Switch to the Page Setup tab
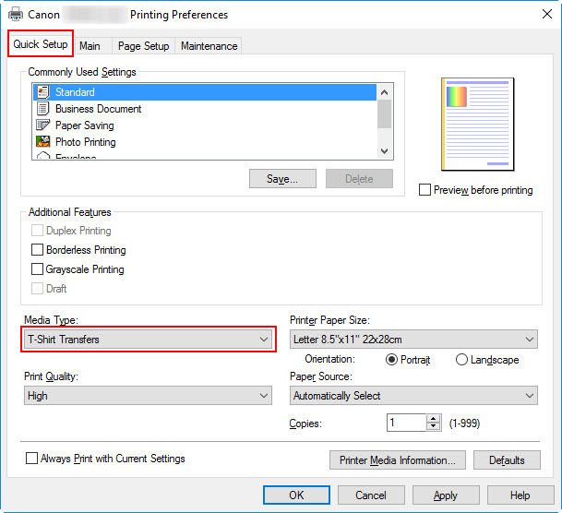This screenshot has width=562, height=513. pyautogui.click(x=143, y=46)
